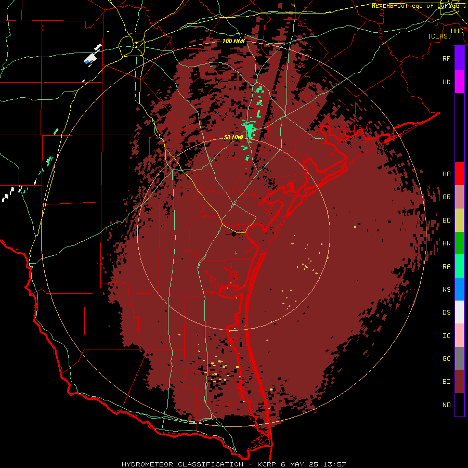Click the RF purple legend swatch
Image resolution: width=468 pixels, height=468 pixels.
pyautogui.click(x=459, y=58)
